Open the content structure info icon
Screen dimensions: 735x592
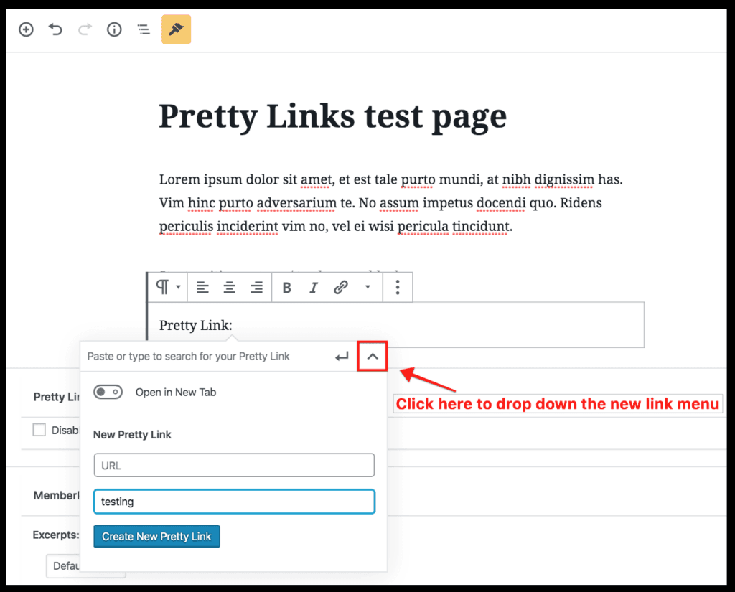114,29
